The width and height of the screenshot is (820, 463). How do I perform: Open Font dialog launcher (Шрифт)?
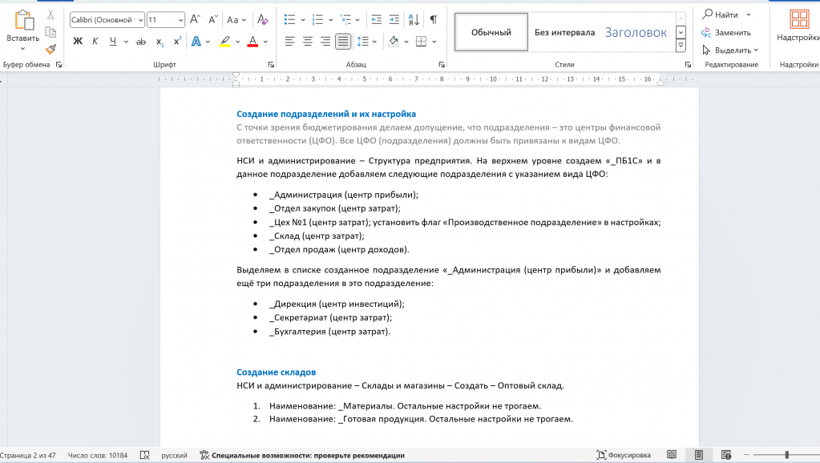[271, 65]
